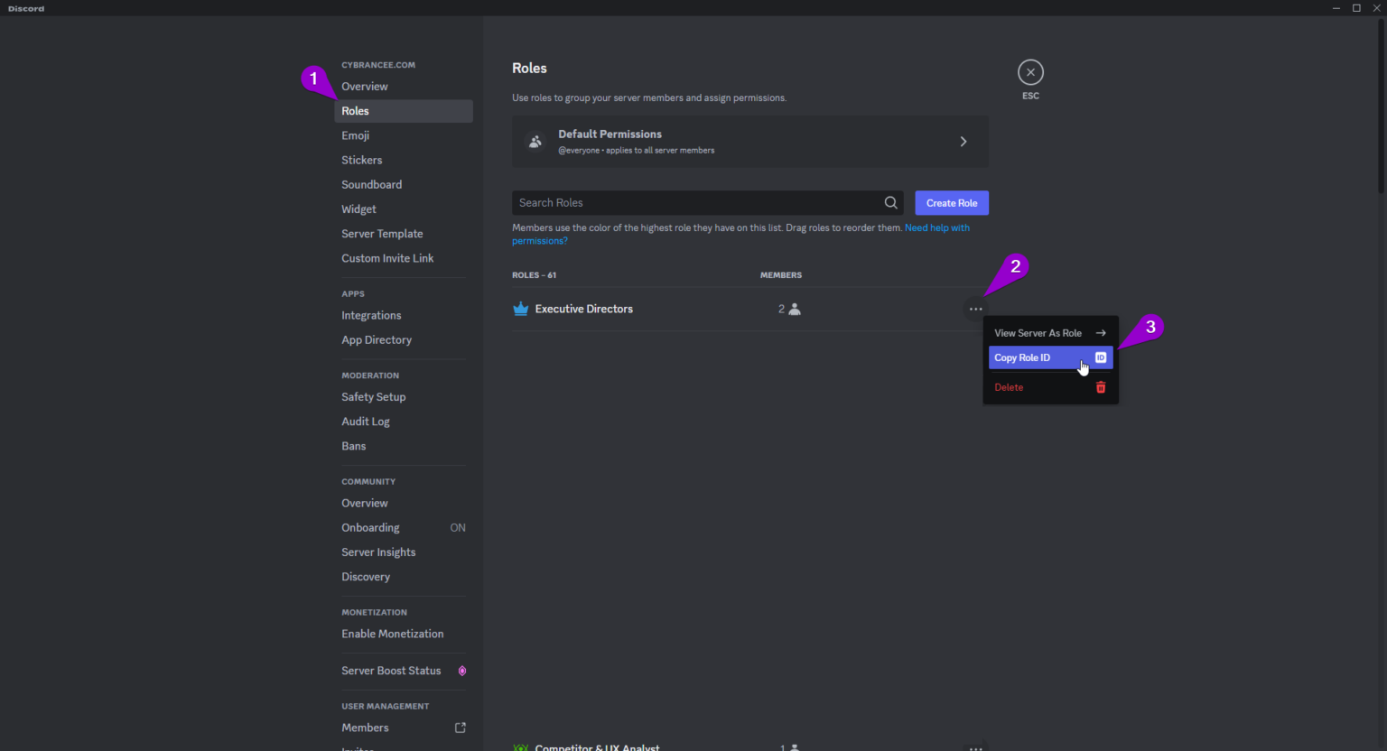Click the external link icon next to Members
Image resolution: width=1387 pixels, height=751 pixels.
461,728
